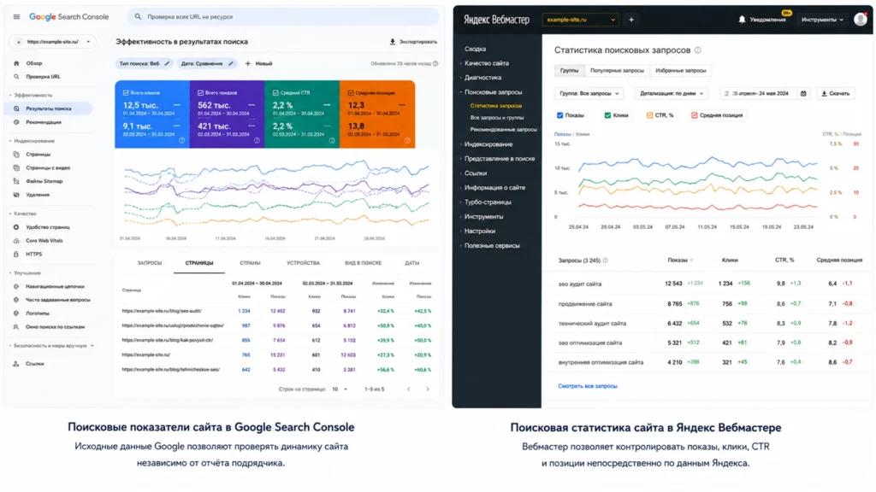Click the Обзор home icon in sidebar
876x492 pixels.
click(x=16, y=63)
